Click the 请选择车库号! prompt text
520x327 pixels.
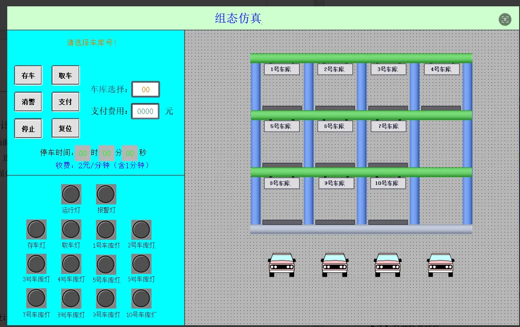pos(91,43)
